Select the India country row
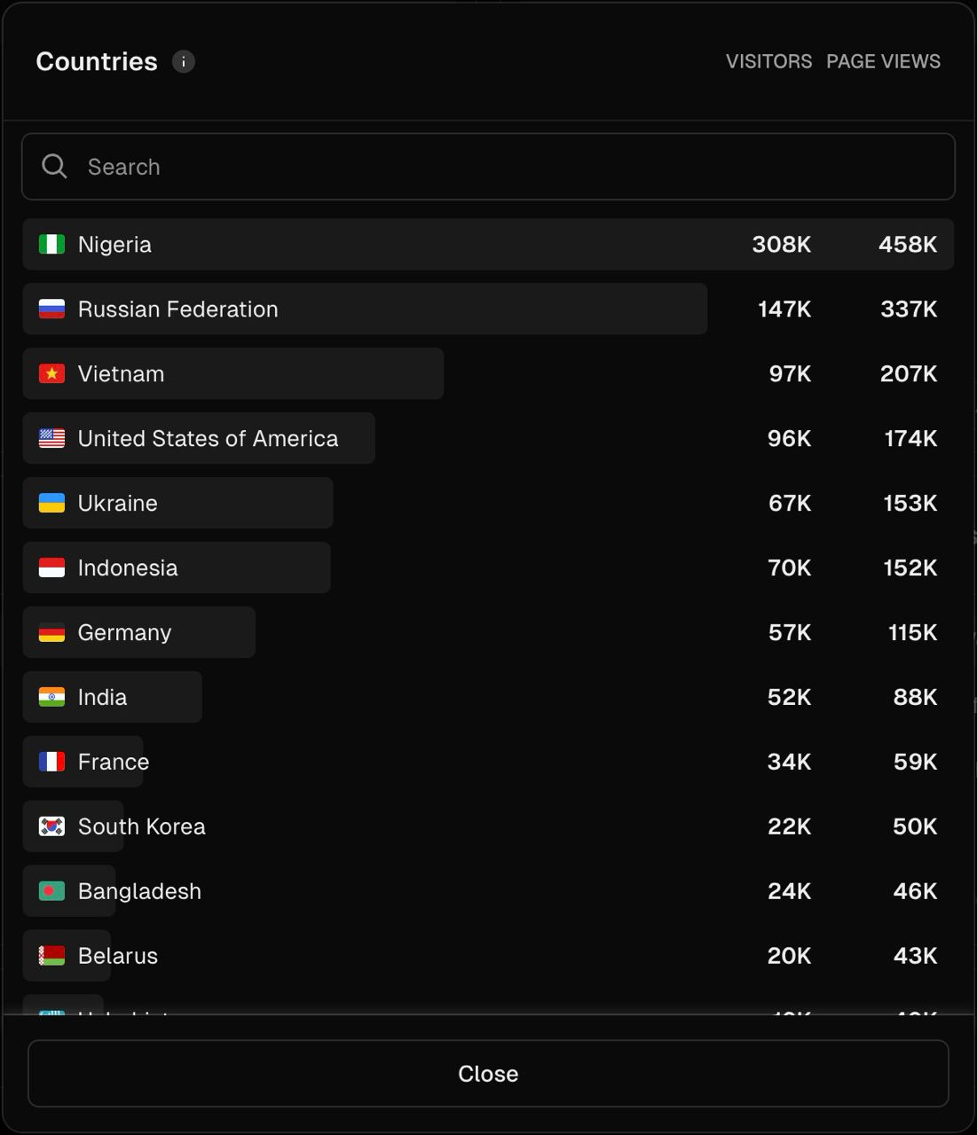Image resolution: width=977 pixels, height=1135 pixels. [x=488, y=697]
